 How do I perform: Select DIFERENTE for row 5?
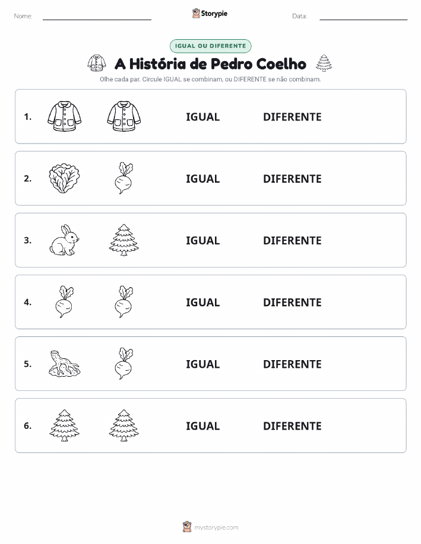click(x=292, y=364)
